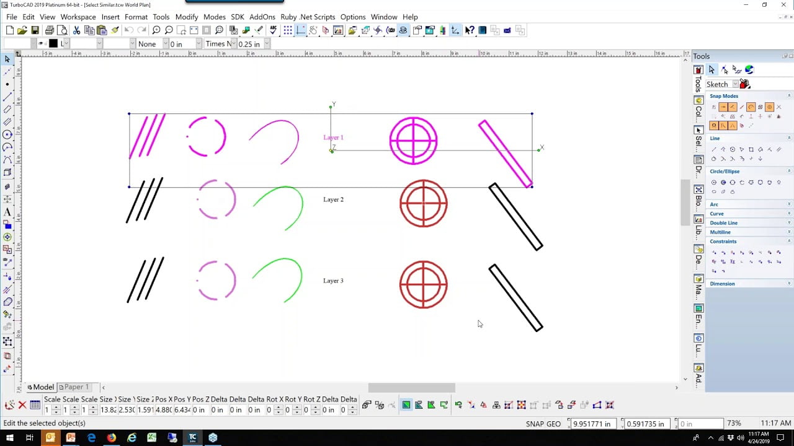This screenshot has width=794, height=446.
Task: Open the Selection Info palette tab icon
Action: pos(698,130)
